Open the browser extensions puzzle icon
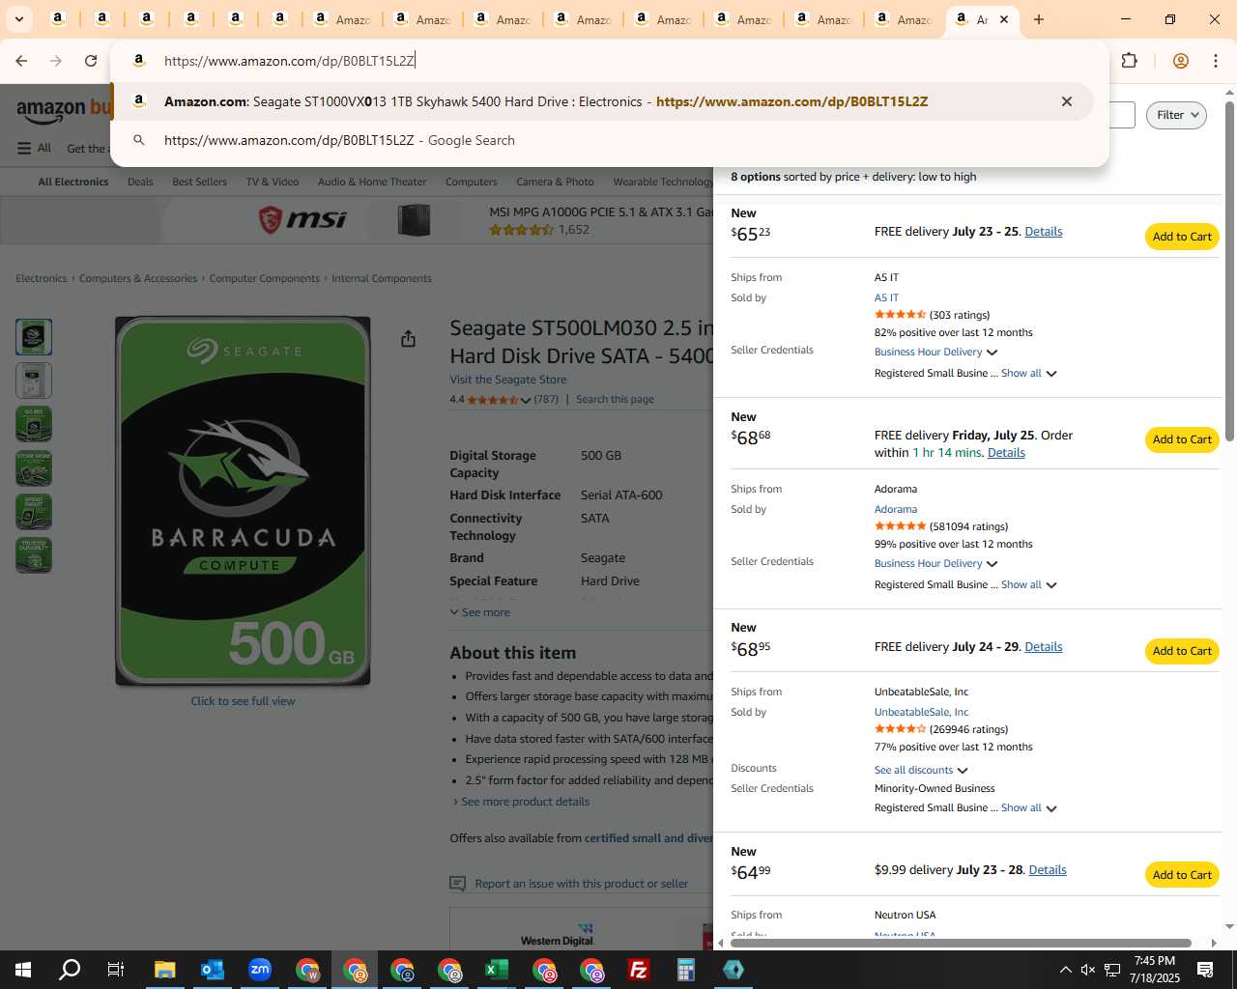Screen dimensions: 1237x989 click(x=1129, y=61)
